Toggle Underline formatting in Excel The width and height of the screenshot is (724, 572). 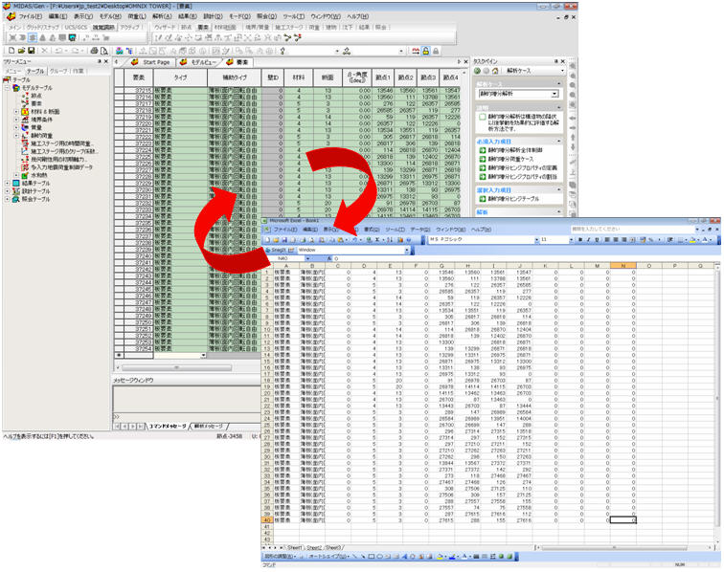click(597, 240)
